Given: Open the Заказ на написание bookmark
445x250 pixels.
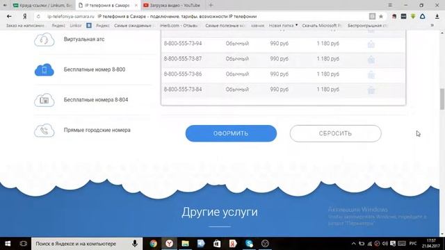Looking at the screenshot, I should click(25, 26).
